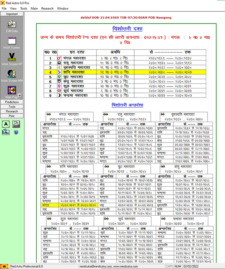Image resolution: width=225 pixels, height=269 pixels.
Task: Click the letter A font icon
Action: tap(6, 124)
